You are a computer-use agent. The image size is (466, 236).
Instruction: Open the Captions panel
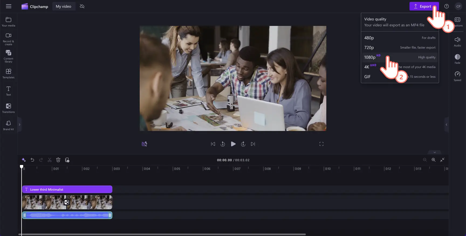point(457,22)
